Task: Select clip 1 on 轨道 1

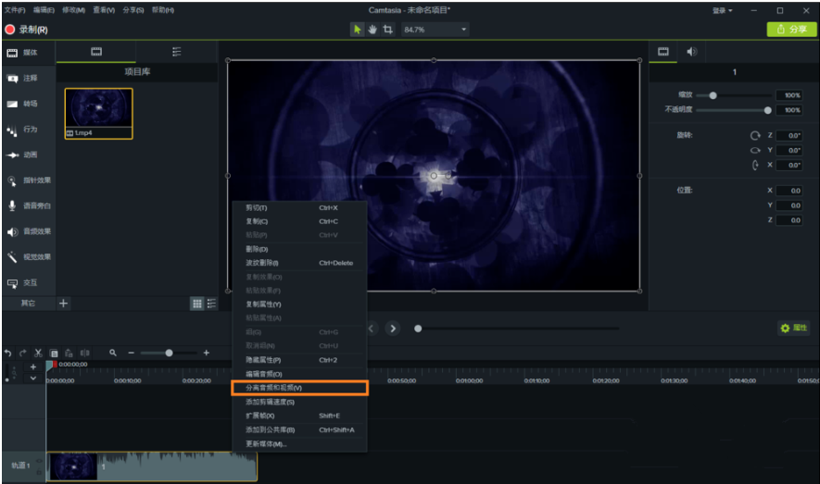Action: coord(152,466)
